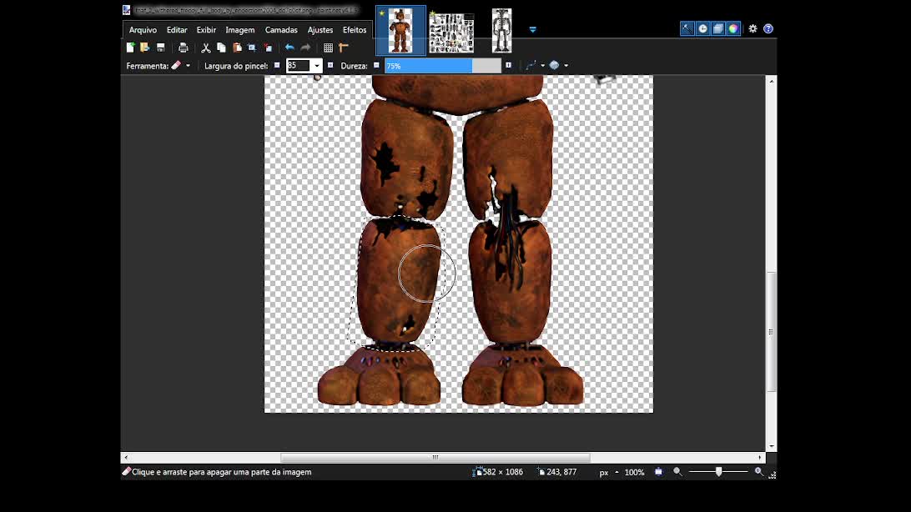Open the Ajustes menu
This screenshot has height=512, width=911.
tap(320, 30)
